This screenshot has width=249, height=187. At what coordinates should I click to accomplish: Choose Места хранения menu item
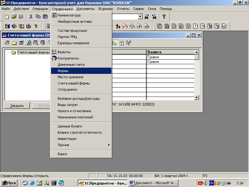[81, 77]
